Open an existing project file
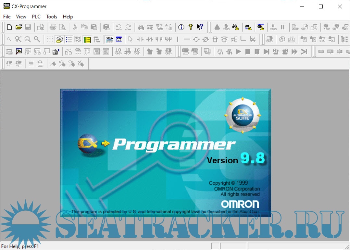 (19, 27)
